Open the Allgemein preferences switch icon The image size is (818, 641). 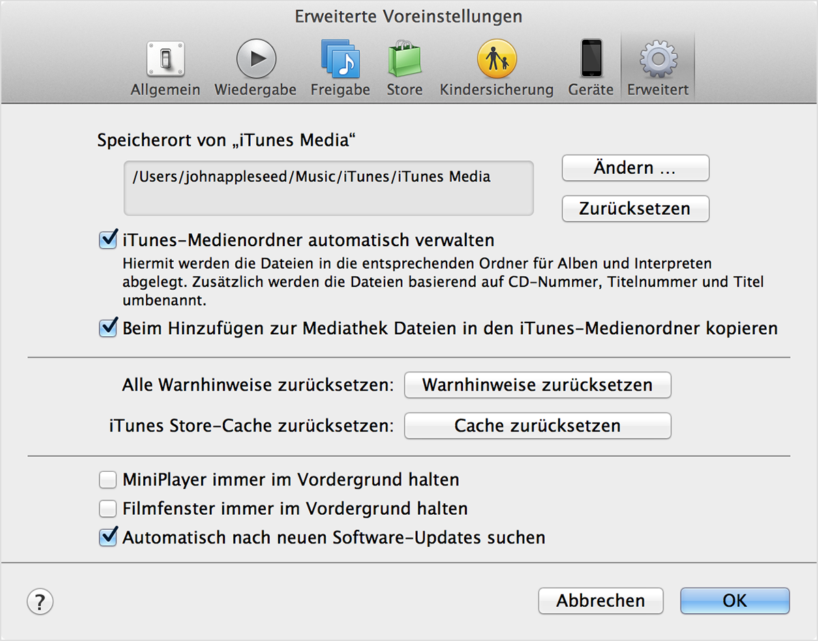point(165,59)
